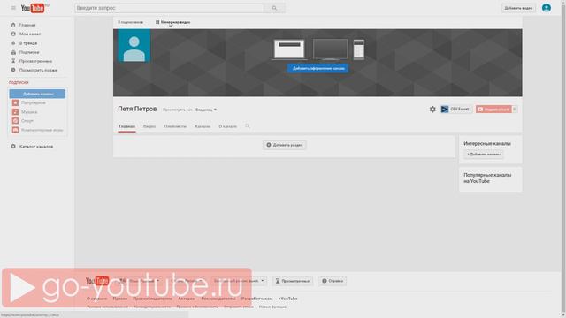Viewport: 566px width, 318px height.
Task: Click the red 'Подписаться' subscribe button
Action: 493,110
